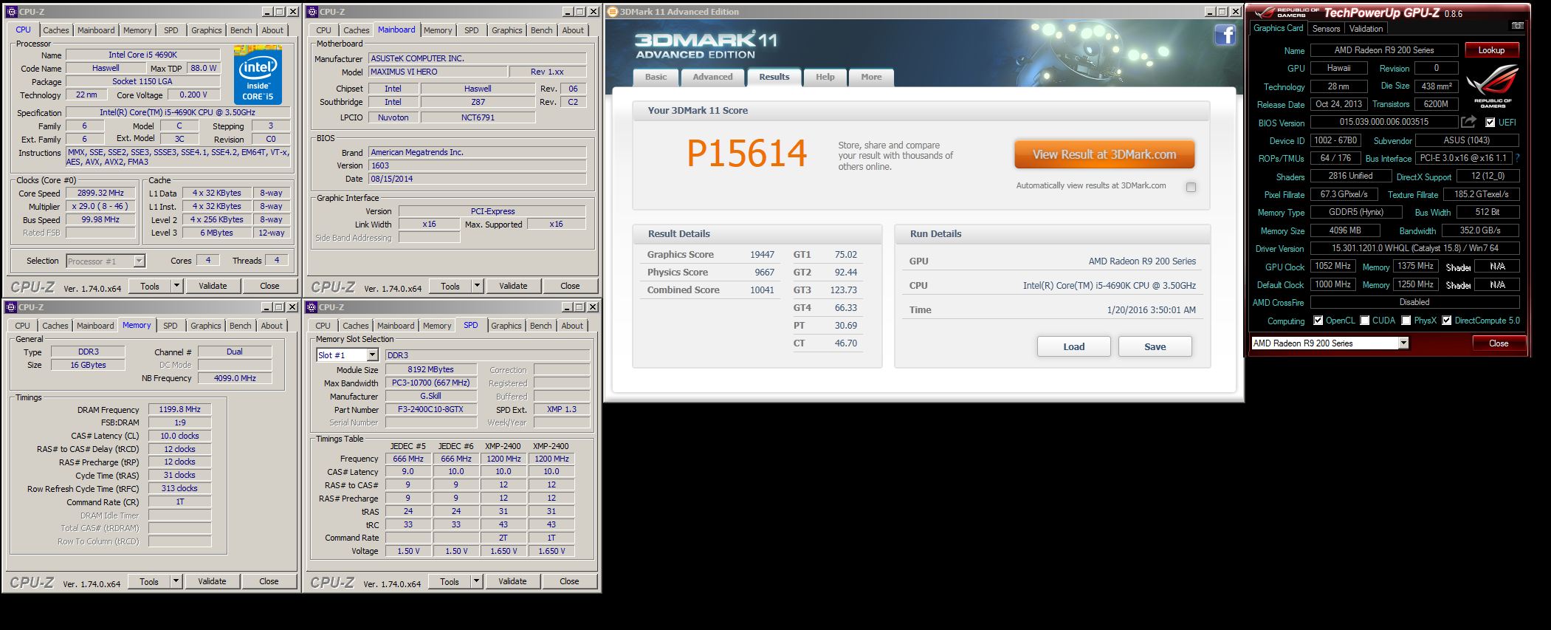Toggle the CUDA checkbox
The height and width of the screenshot is (630, 1551).
pos(1364,321)
